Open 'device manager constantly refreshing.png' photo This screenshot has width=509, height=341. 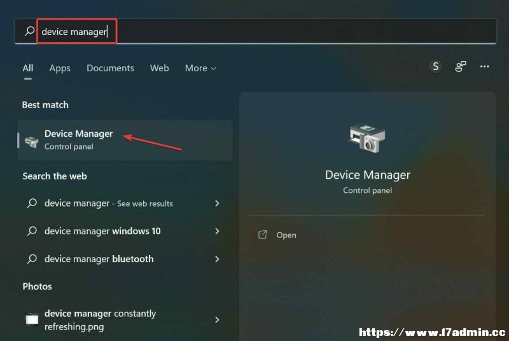[125, 320]
